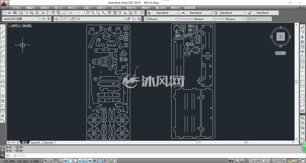Select the Spline draw tool
Viewport: 306px width, 163px height.
point(3,66)
